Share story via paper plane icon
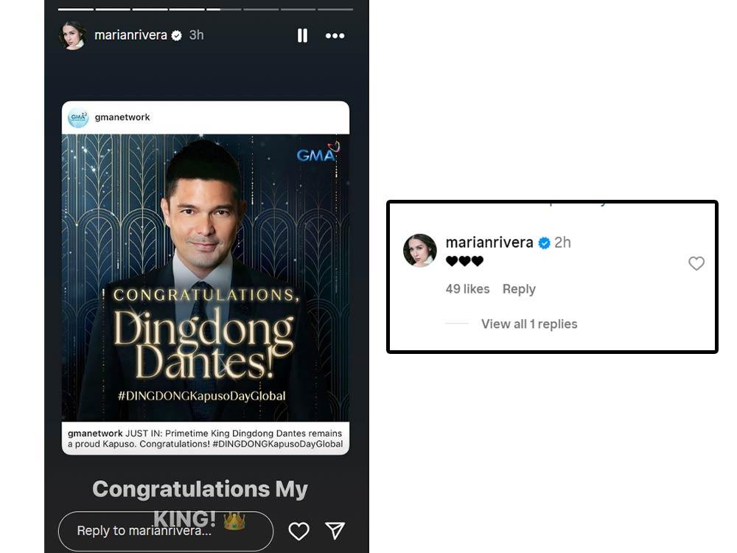Image resolution: width=737 pixels, height=553 pixels. [x=335, y=530]
